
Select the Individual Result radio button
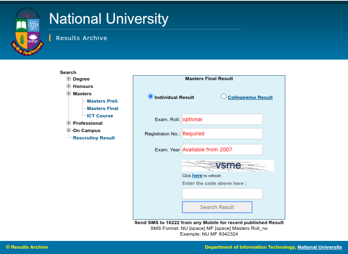click(x=150, y=97)
